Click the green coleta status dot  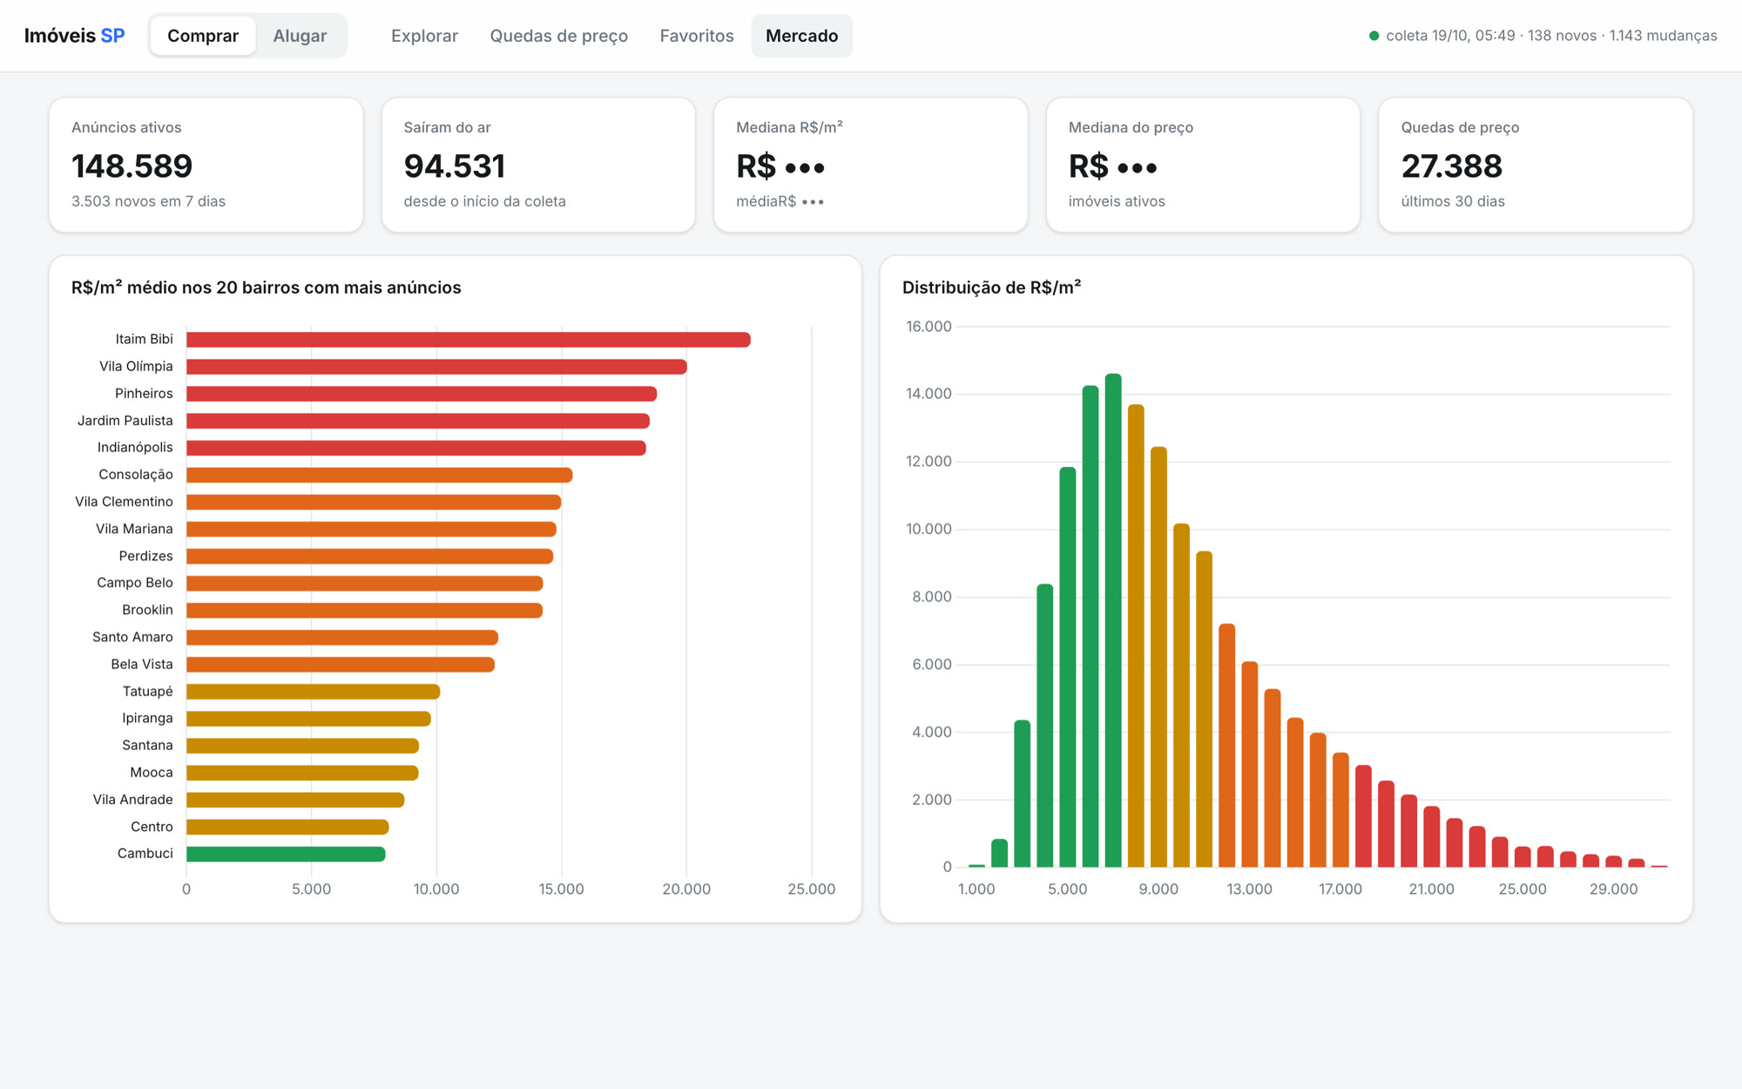pos(1374,36)
